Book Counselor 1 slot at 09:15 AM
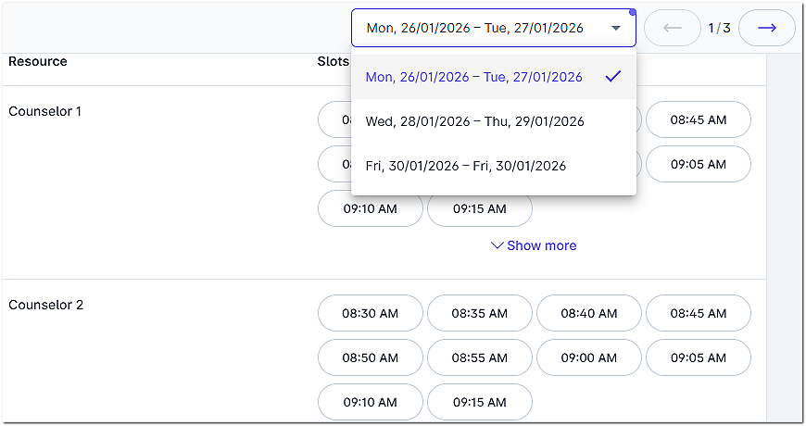This screenshot has width=806, height=426. (x=479, y=208)
